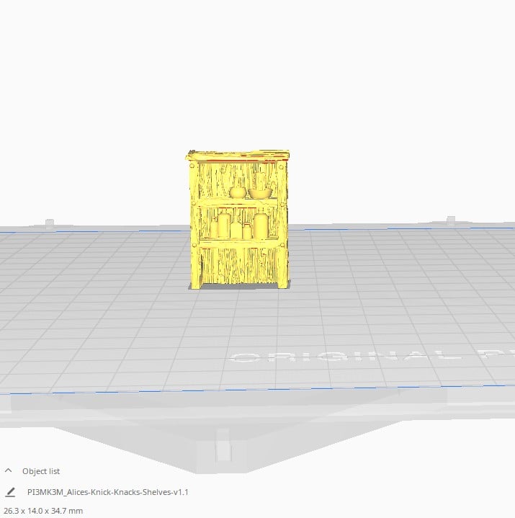Image resolution: width=515 pixels, height=518 pixels.
Task: Collapse the Object list chevron
Action: pyautogui.click(x=9, y=470)
